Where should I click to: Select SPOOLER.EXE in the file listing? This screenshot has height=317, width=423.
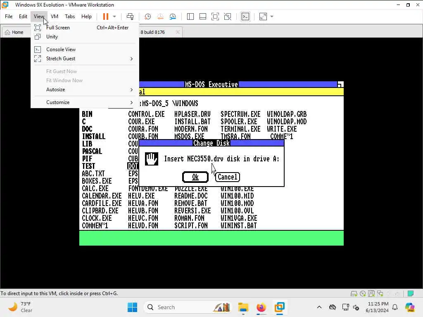pos(239,122)
